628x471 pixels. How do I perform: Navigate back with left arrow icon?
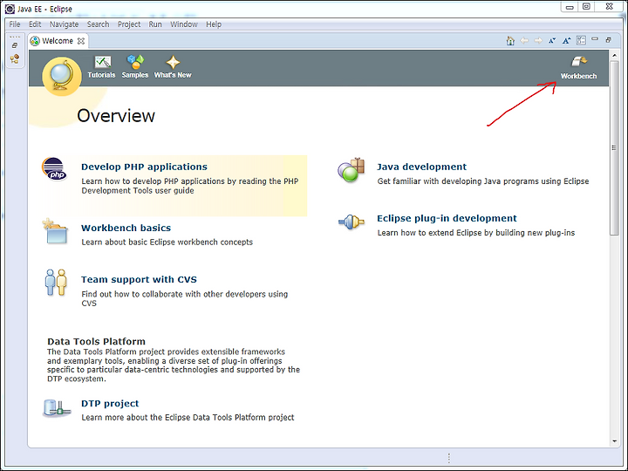[524, 40]
